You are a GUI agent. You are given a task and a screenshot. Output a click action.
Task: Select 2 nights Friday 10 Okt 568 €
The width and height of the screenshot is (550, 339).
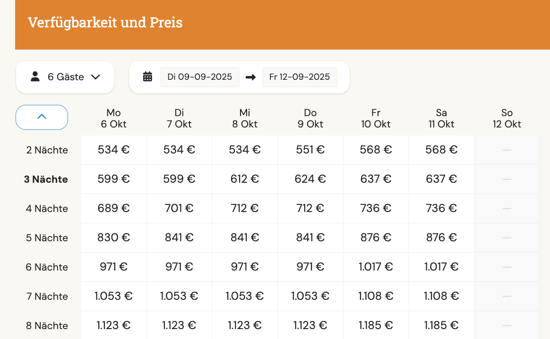pos(376,150)
